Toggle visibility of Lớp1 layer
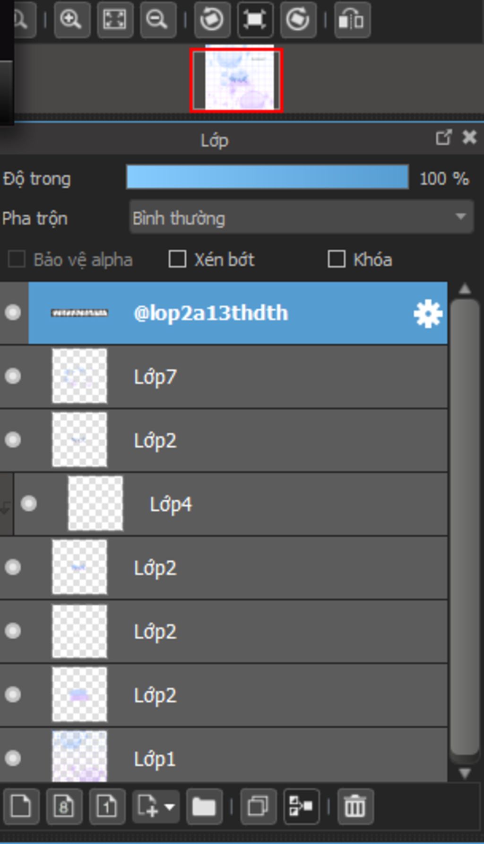Image resolution: width=484 pixels, height=844 pixels. [x=13, y=758]
